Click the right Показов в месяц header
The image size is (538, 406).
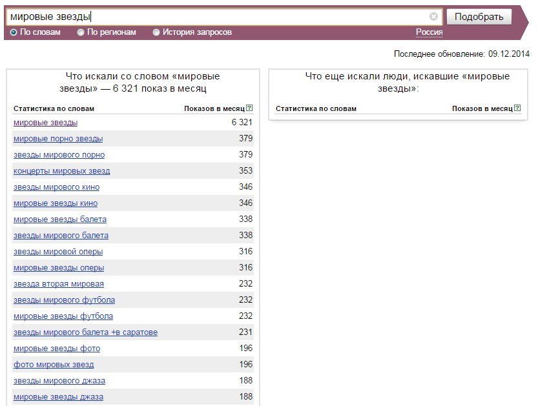coord(482,108)
